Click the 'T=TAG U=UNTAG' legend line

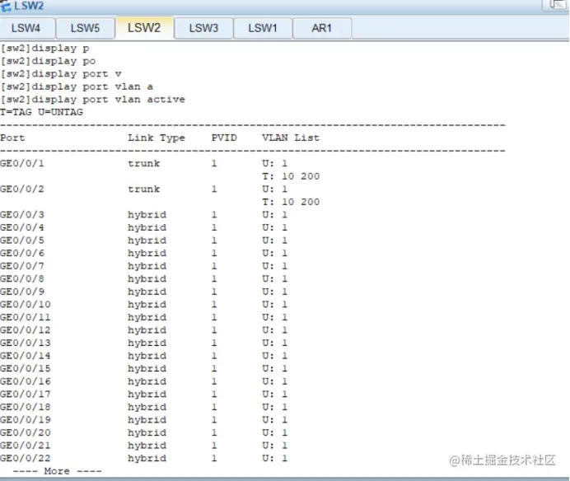(x=42, y=112)
